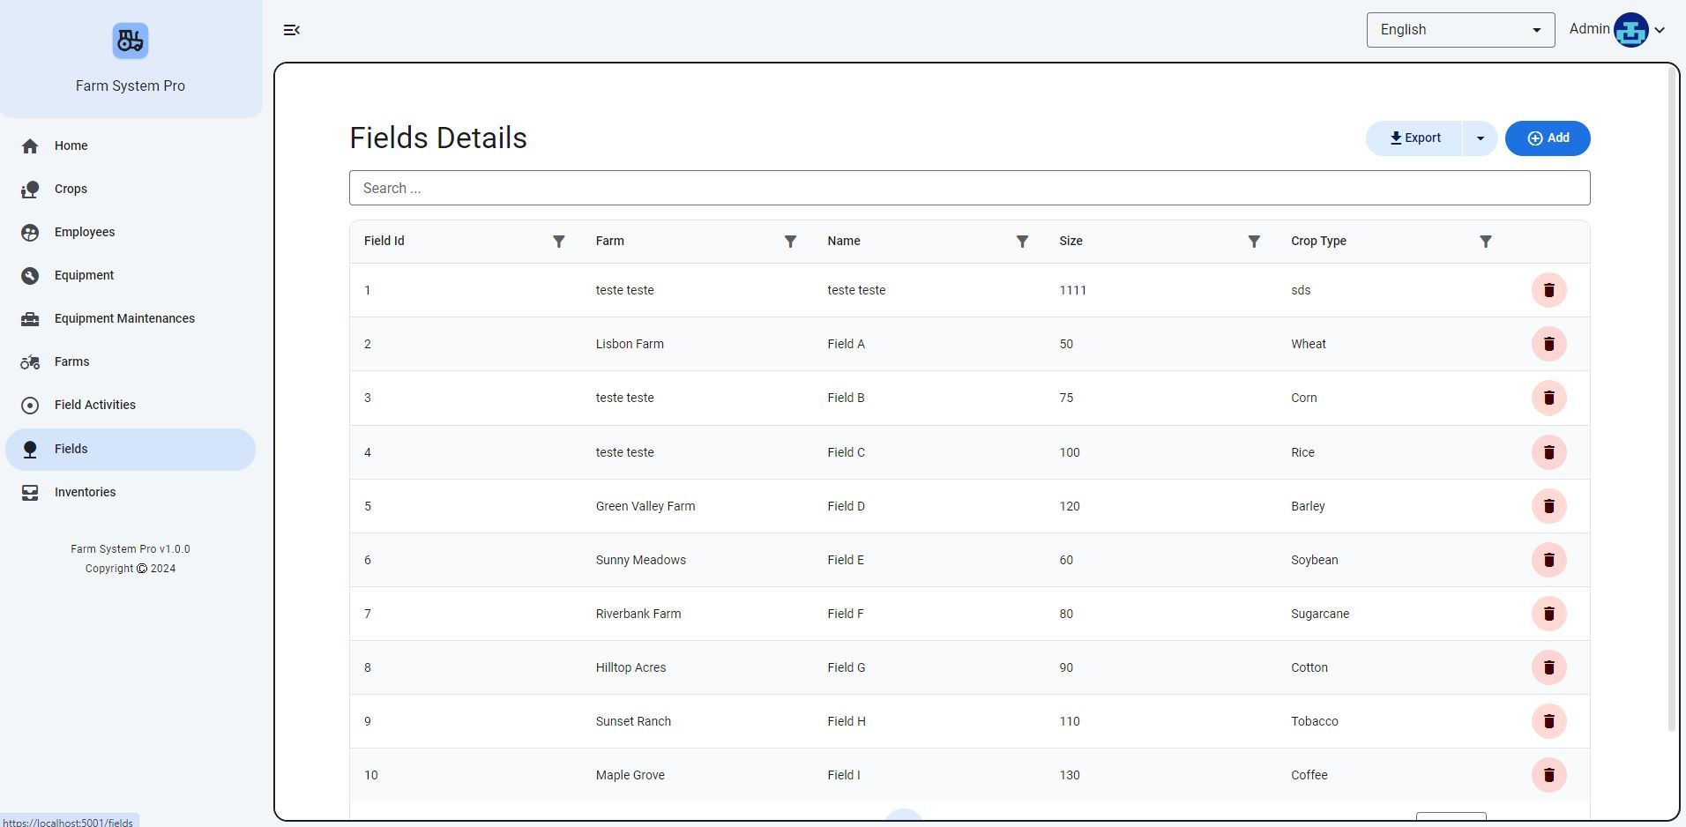
Task: Click the Export button
Action: (1414, 138)
